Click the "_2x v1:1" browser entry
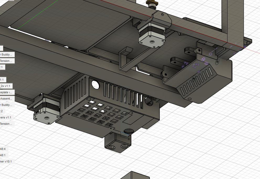Viewport: 260px width, 179px height. [x=6, y=86]
